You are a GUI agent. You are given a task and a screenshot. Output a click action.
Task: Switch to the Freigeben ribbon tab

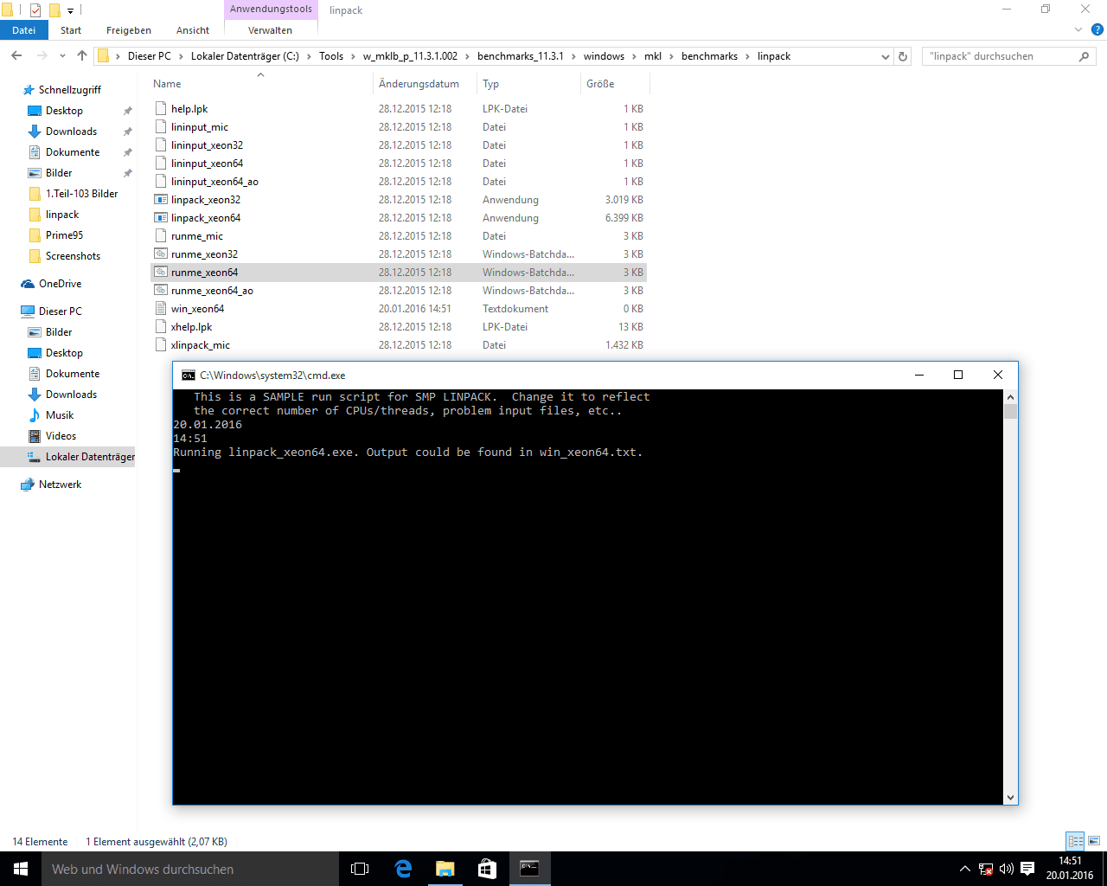[x=129, y=30]
